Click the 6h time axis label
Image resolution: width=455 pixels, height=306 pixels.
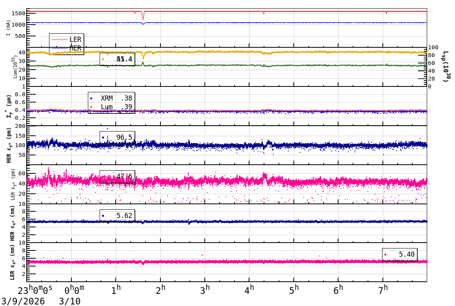point(339,290)
